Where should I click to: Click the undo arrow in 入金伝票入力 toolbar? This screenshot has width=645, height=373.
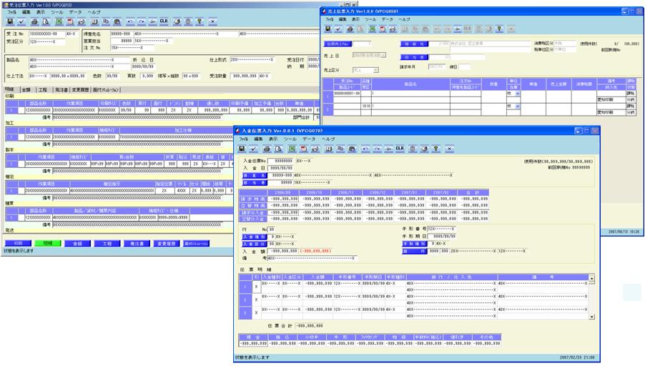click(365, 149)
